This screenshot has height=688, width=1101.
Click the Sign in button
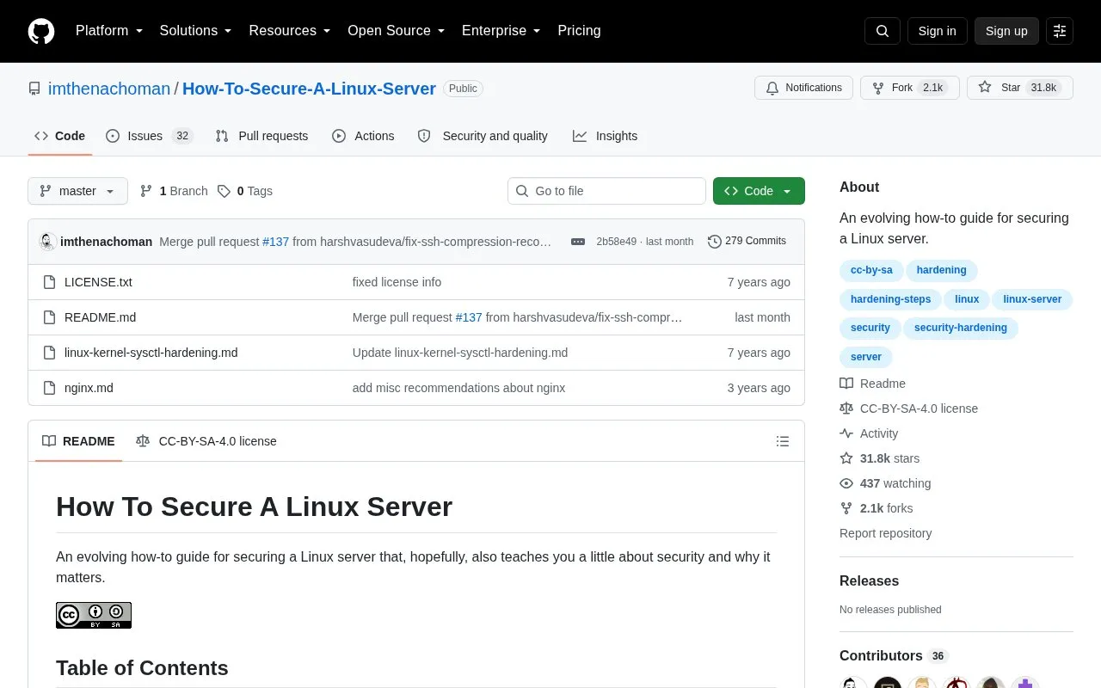tap(937, 31)
